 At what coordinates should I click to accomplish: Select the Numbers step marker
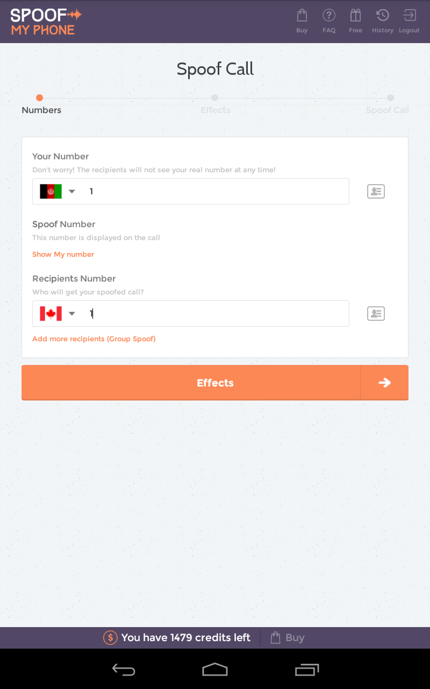[39, 98]
